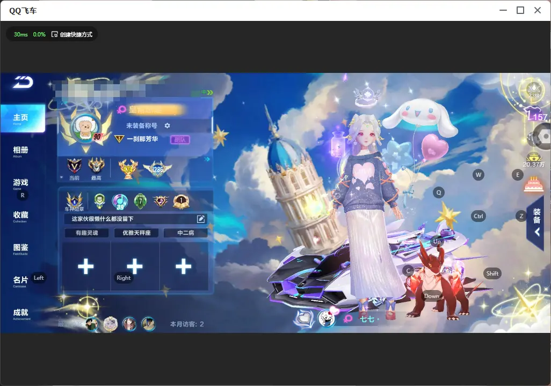Click the E key overlay button

click(518, 175)
